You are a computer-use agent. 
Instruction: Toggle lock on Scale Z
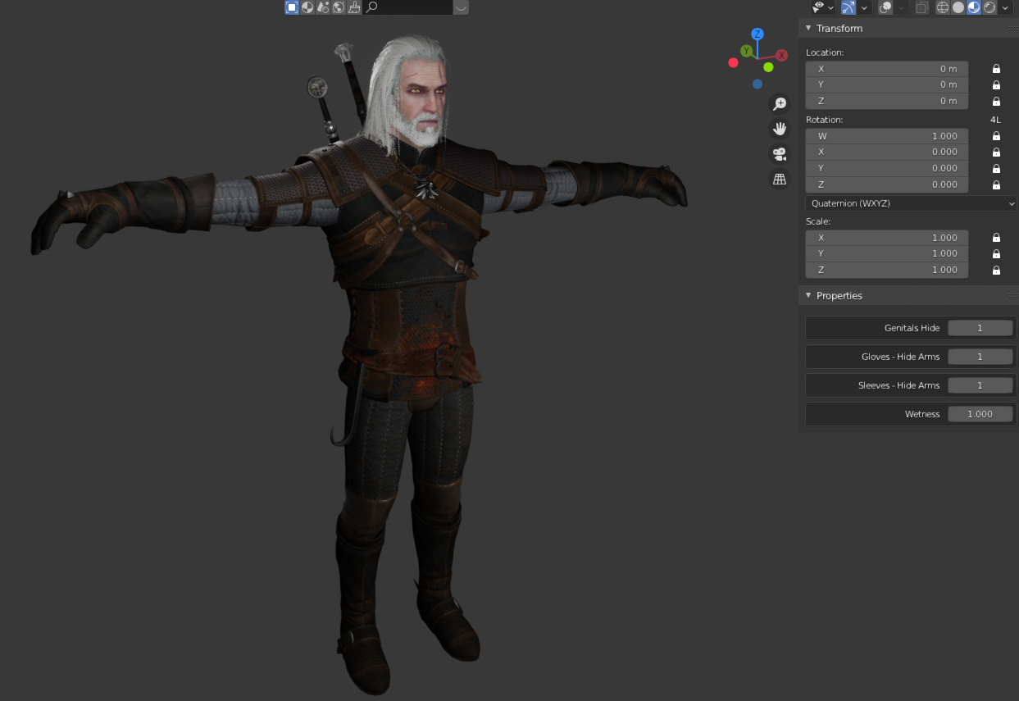coord(996,271)
